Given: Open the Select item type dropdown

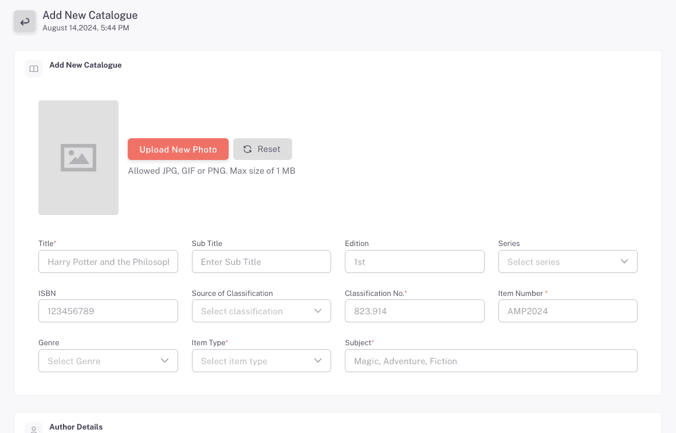Looking at the screenshot, I should 261,361.
